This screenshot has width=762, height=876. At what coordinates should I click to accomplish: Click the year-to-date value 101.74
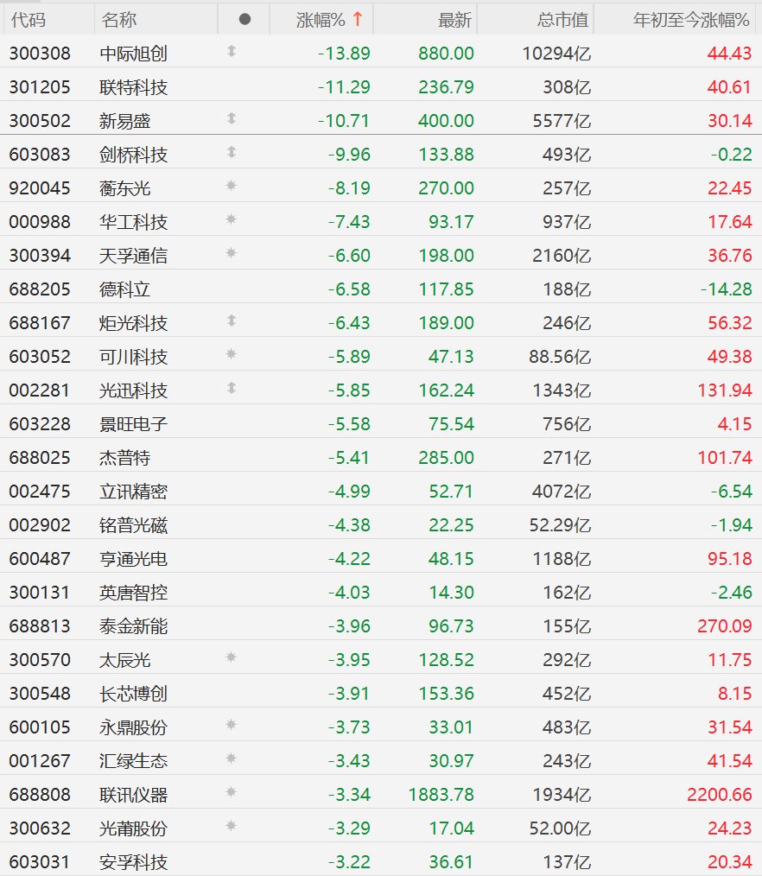tap(725, 458)
